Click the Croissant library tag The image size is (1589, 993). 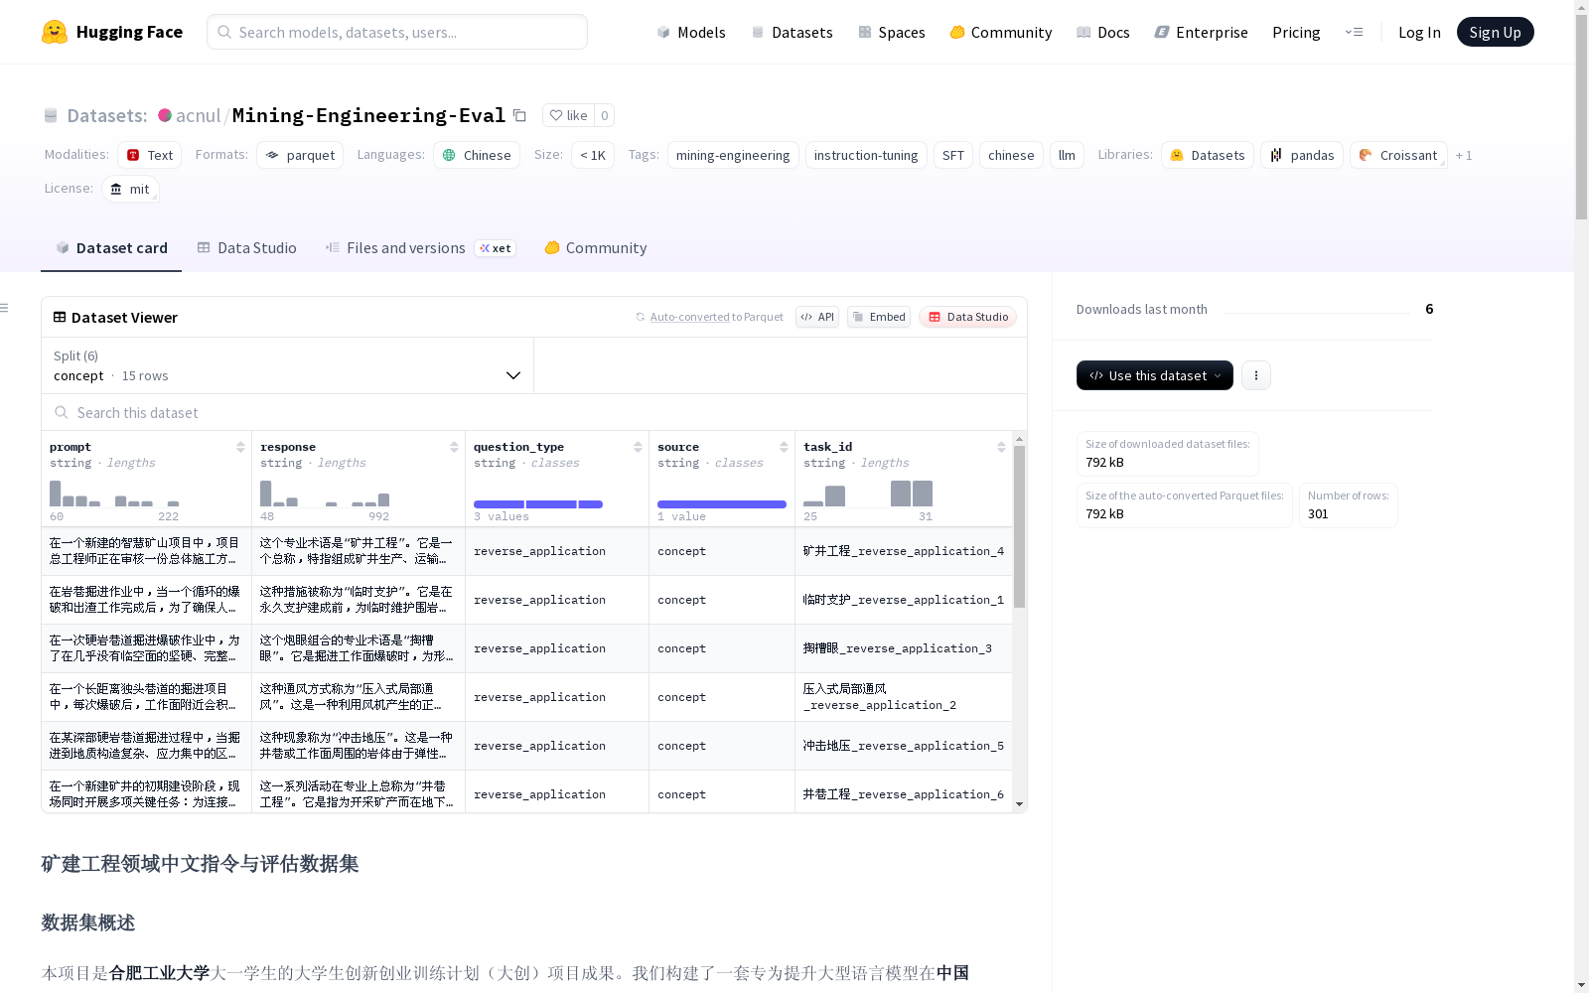[x=1398, y=155]
